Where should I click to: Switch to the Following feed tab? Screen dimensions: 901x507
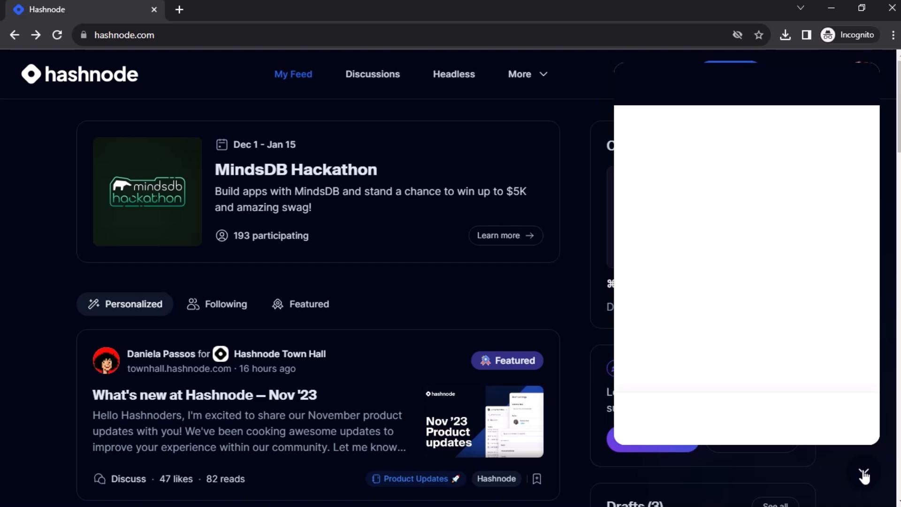tap(217, 304)
